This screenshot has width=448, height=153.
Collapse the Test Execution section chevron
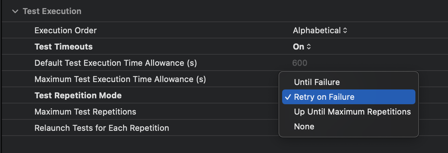tap(15, 11)
